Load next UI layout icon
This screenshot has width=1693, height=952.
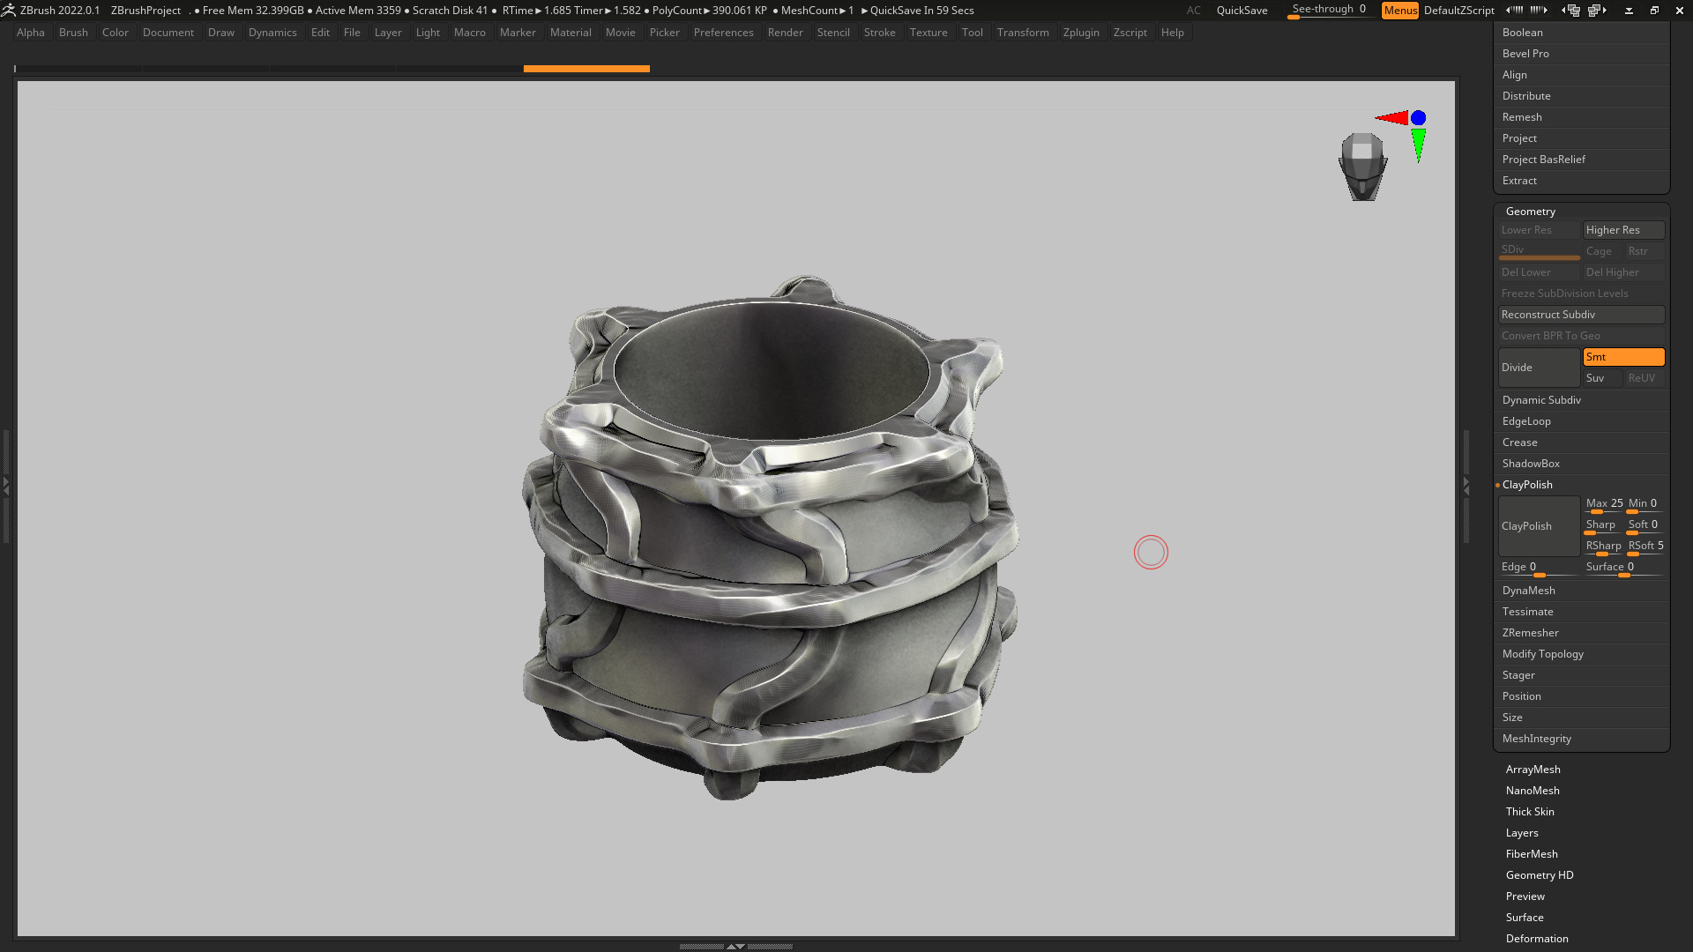pos(1598,10)
